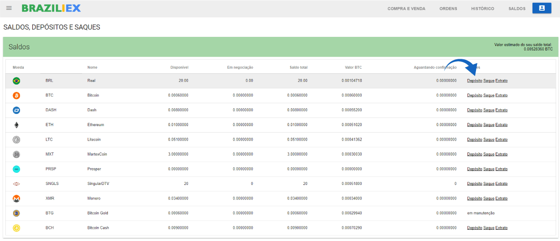Click Depósito link for Monero
The width and height of the screenshot is (560, 241).
pyautogui.click(x=475, y=198)
